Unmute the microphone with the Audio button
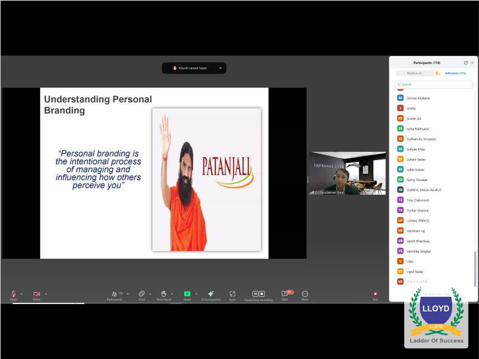This screenshot has height=359, width=479. 13,295
